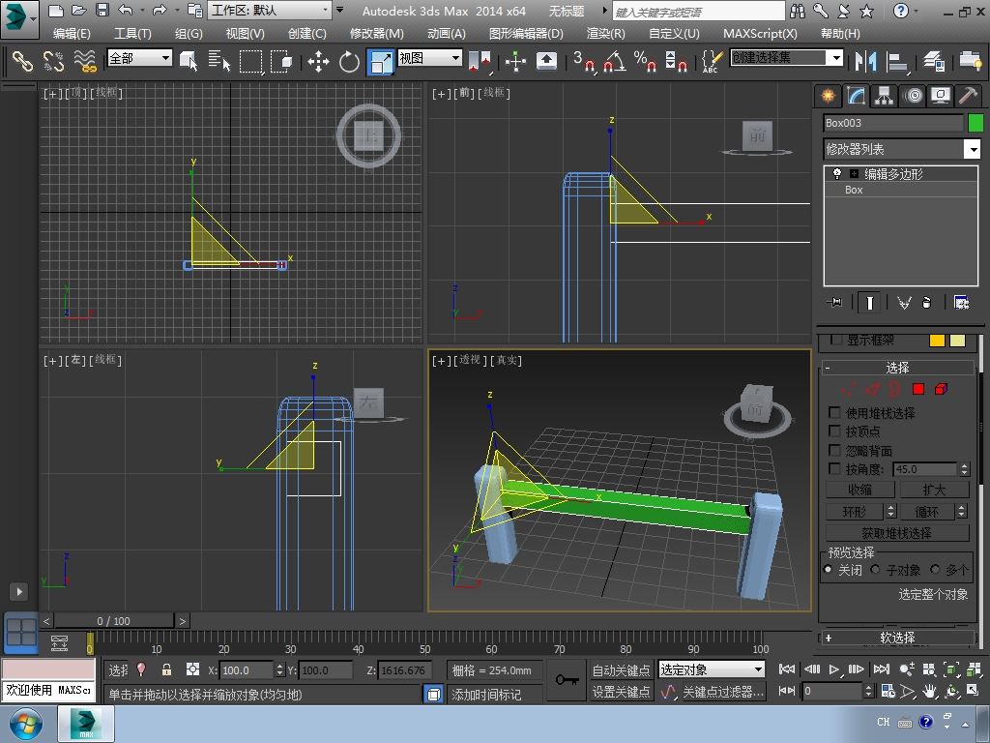Click the Mirror tool icon
This screenshot has width=990, height=743.
(x=865, y=61)
